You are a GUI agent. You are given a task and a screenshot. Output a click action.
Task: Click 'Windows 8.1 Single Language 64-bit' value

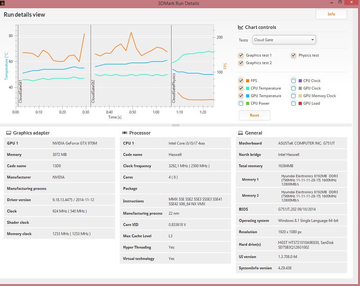click(308, 220)
